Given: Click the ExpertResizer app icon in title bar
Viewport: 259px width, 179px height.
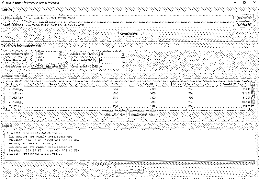Looking at the screenshot, I should pos(3,2).
